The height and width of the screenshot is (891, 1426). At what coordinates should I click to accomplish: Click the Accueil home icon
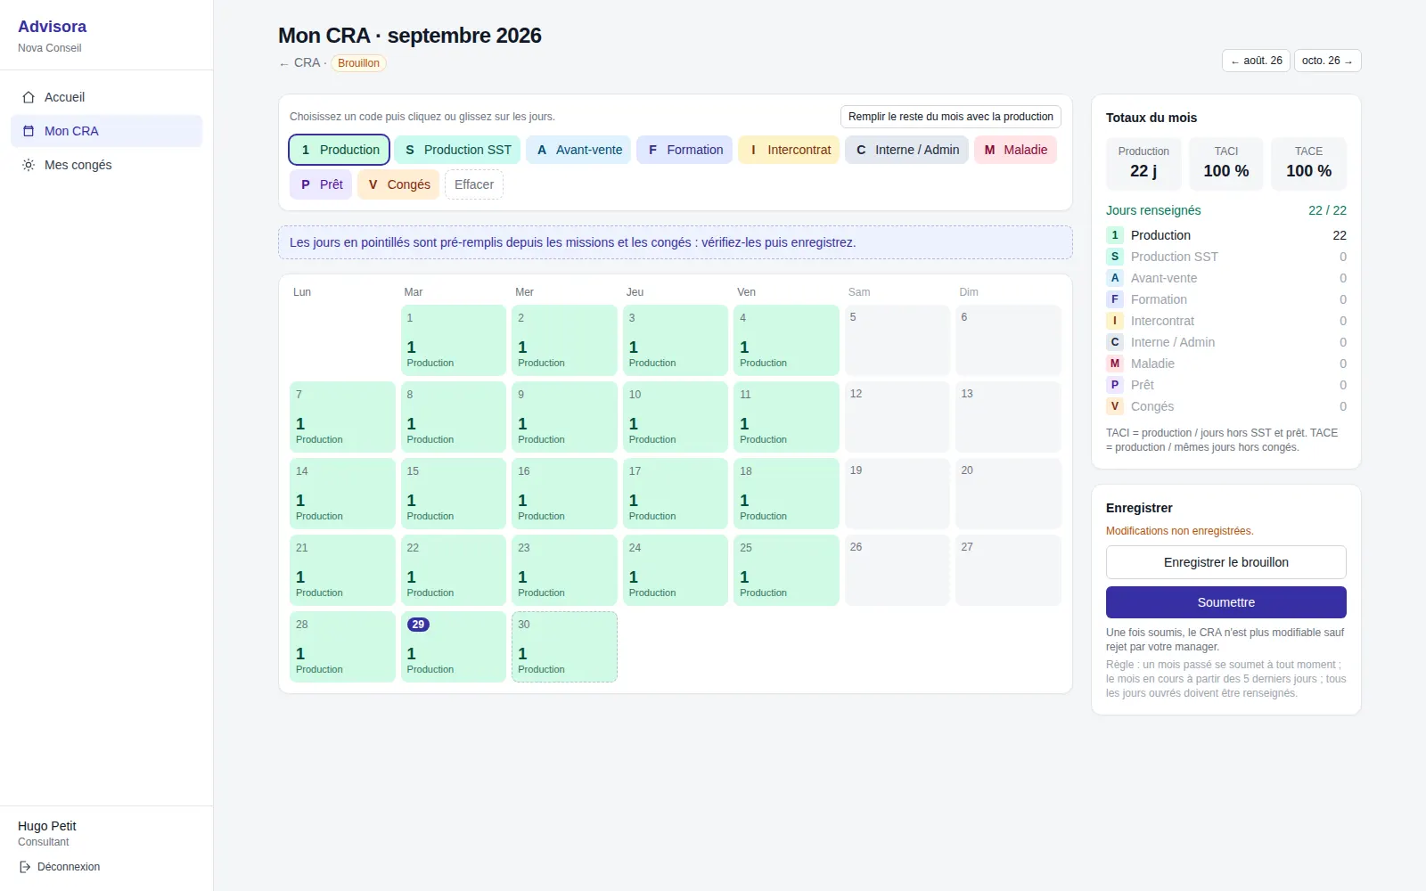[x=29, y=97]
